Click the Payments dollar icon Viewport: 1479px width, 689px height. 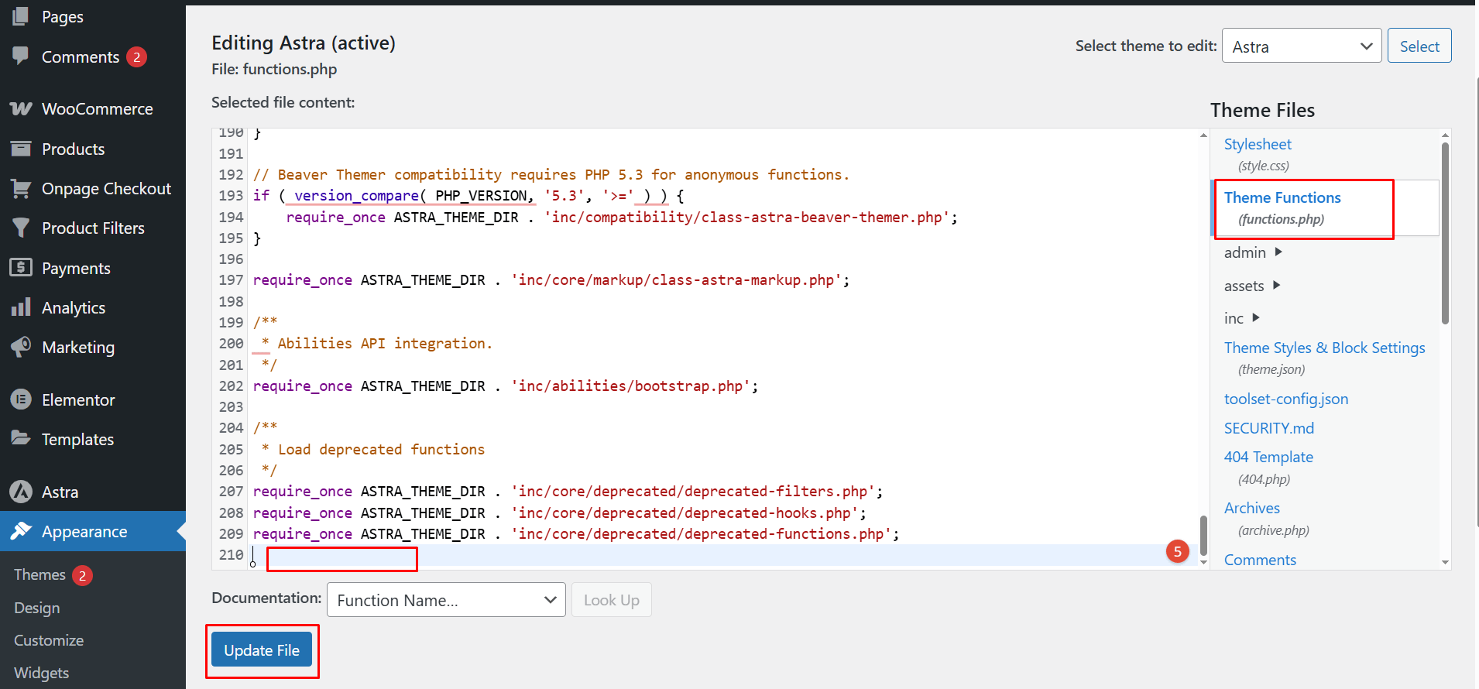click(x=21, y=268)
